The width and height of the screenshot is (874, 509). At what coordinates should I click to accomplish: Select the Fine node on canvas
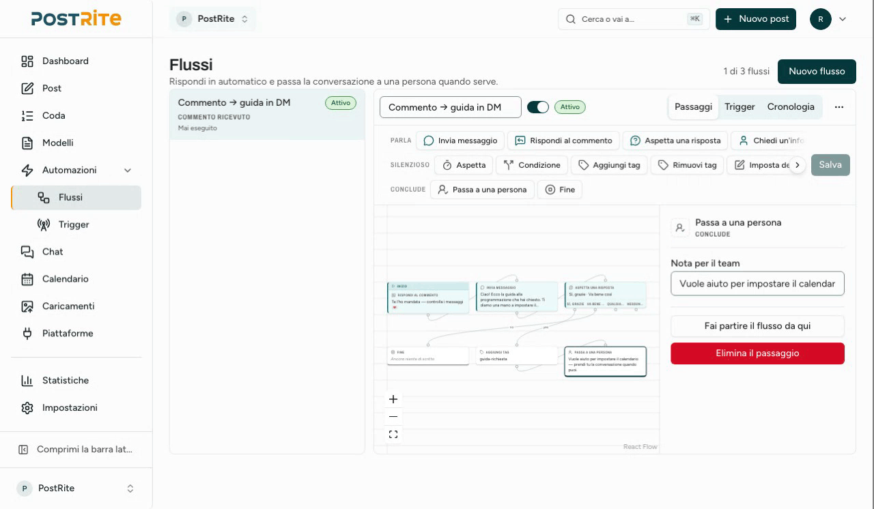(428, 355)
